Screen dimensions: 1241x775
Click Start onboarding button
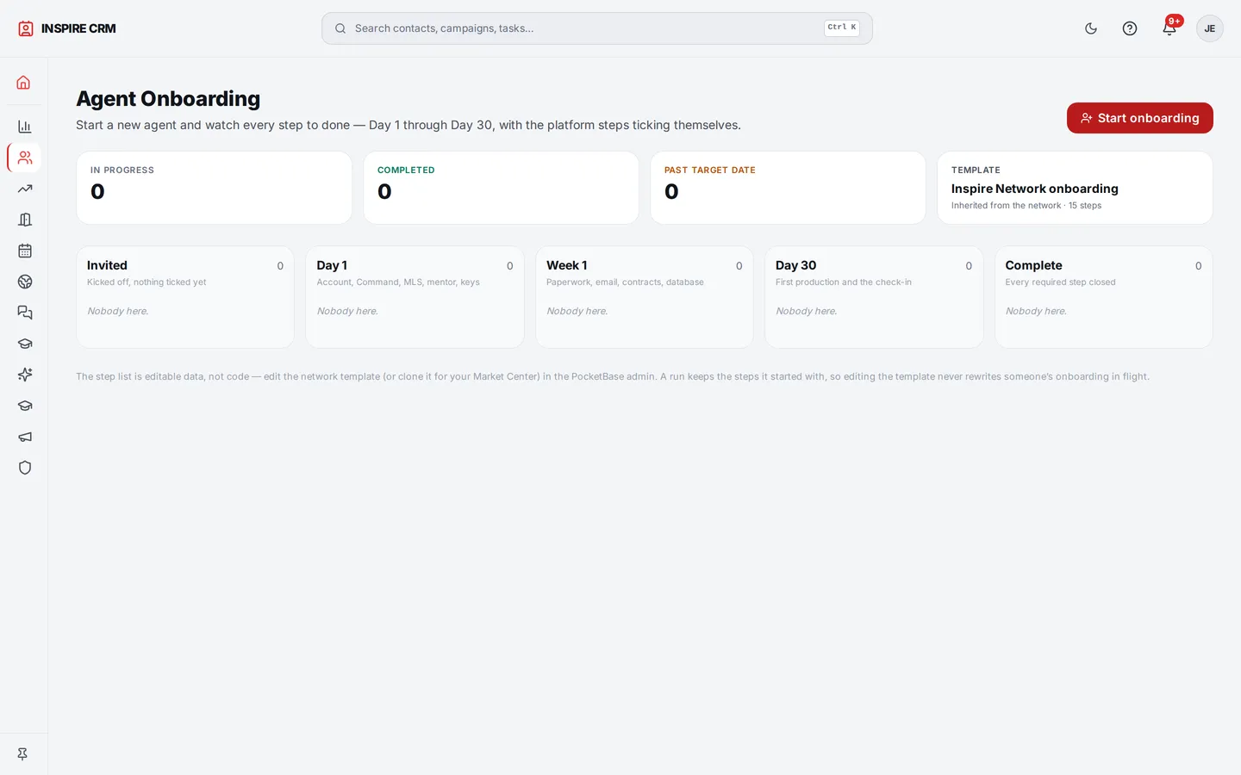1139,118
